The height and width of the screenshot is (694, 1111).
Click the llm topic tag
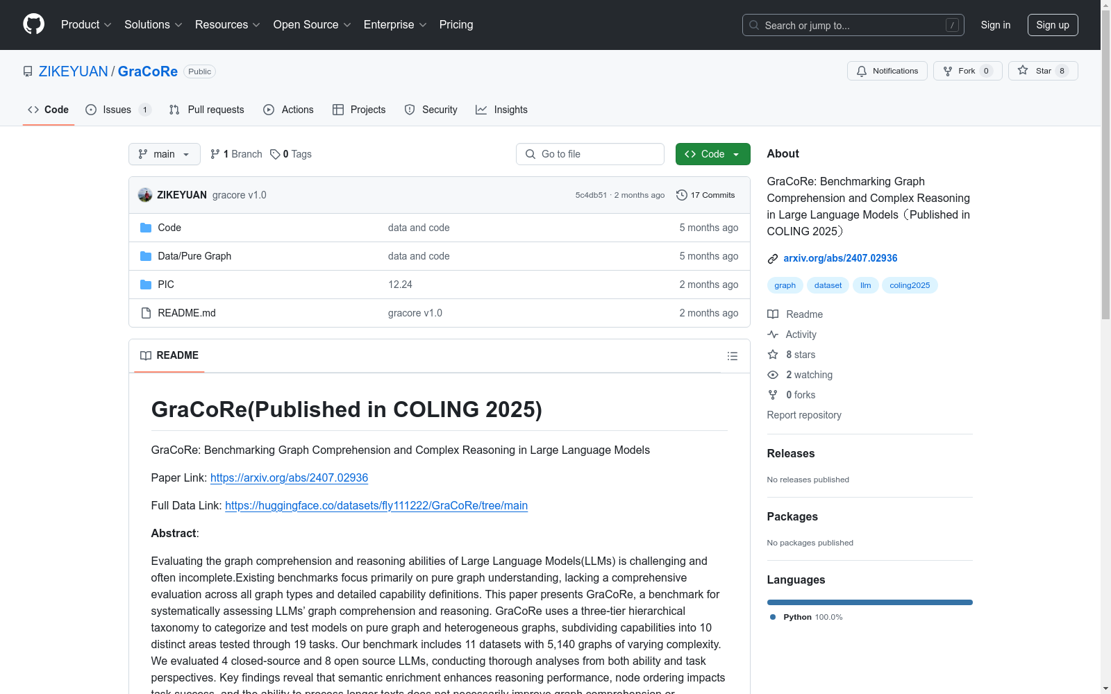point(865,285)
